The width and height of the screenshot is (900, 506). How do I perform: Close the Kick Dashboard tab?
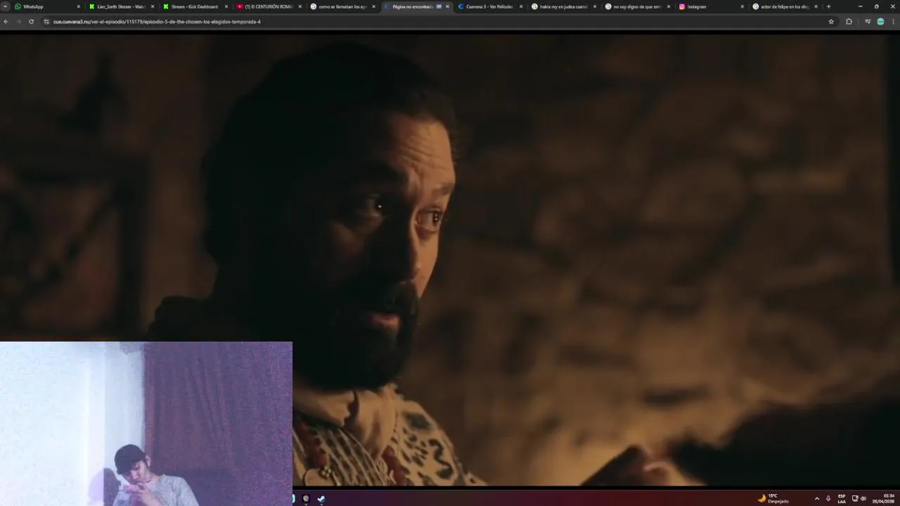pos(226,6)
